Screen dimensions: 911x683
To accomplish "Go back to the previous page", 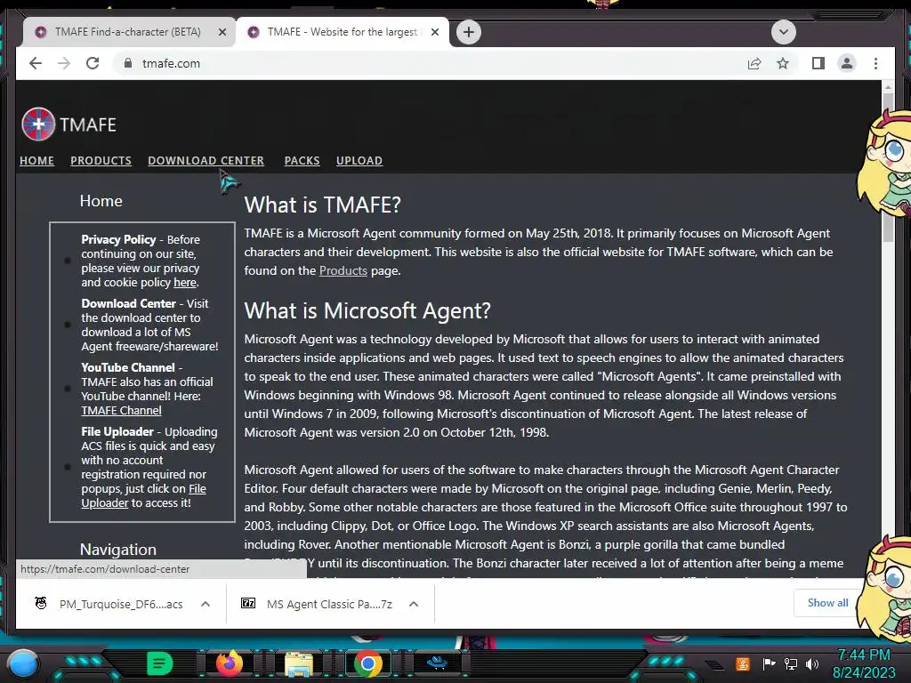I will pos(36,63).
